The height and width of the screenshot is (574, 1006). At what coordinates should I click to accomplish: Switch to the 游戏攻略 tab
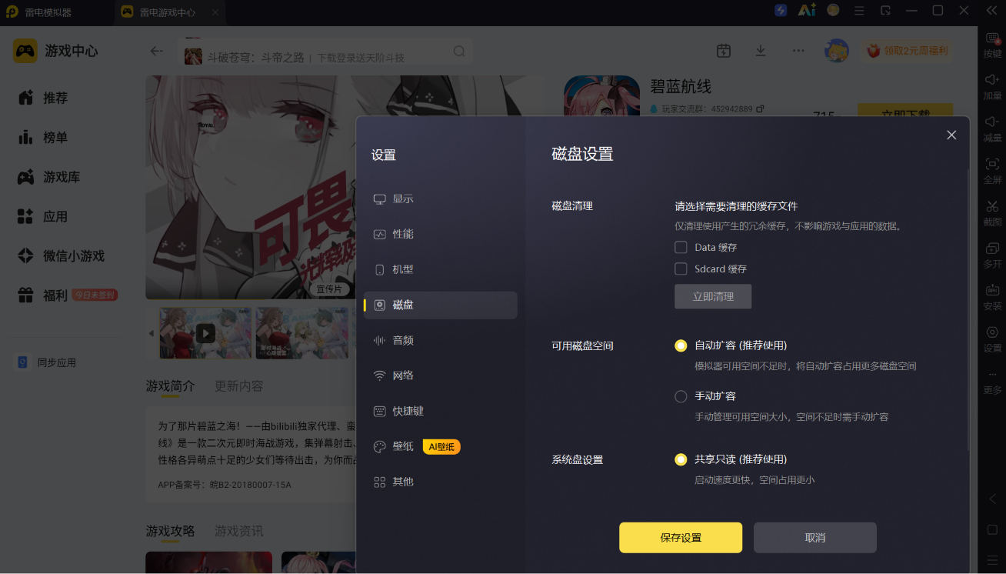[170, 531]
